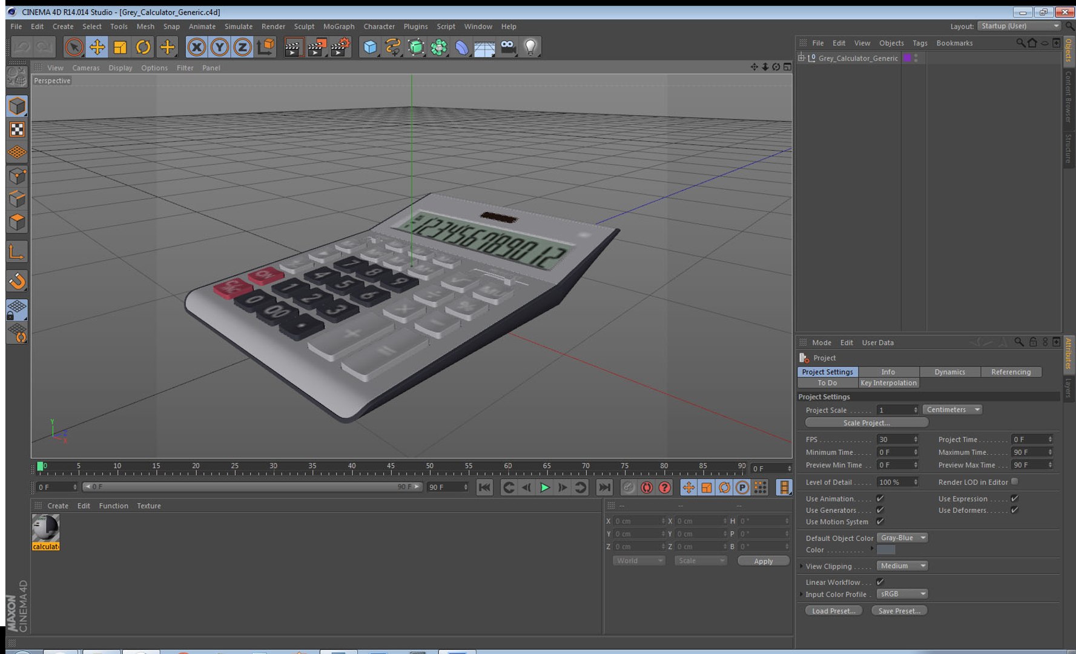Select the Scale tool

pos(120,47)
